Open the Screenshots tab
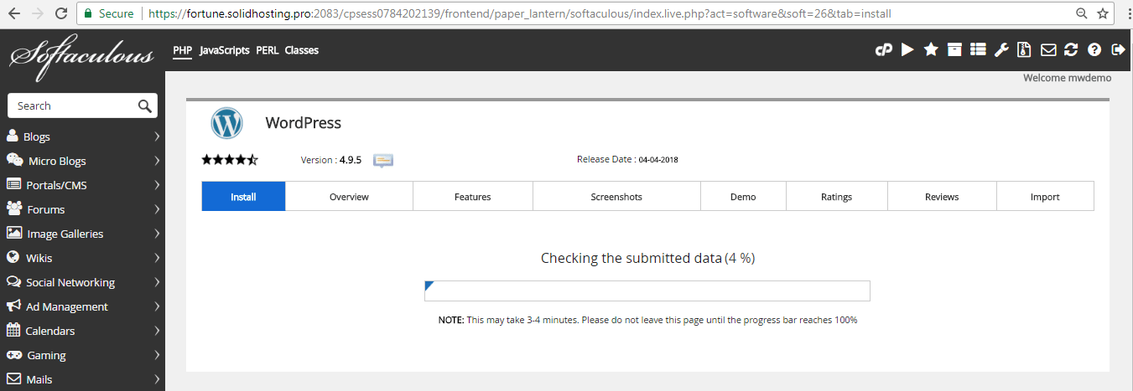This screenshot has width=1133, height=391. [616, 197]
